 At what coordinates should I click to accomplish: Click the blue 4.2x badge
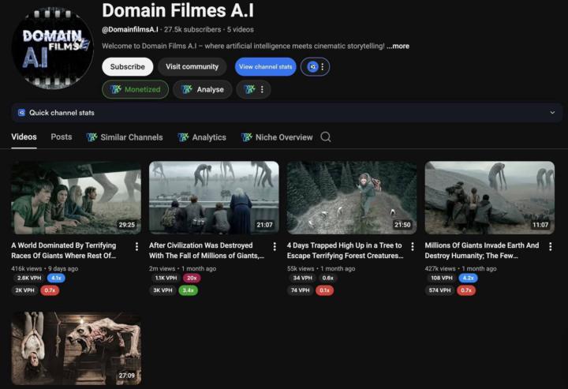[x=468, y=279]
